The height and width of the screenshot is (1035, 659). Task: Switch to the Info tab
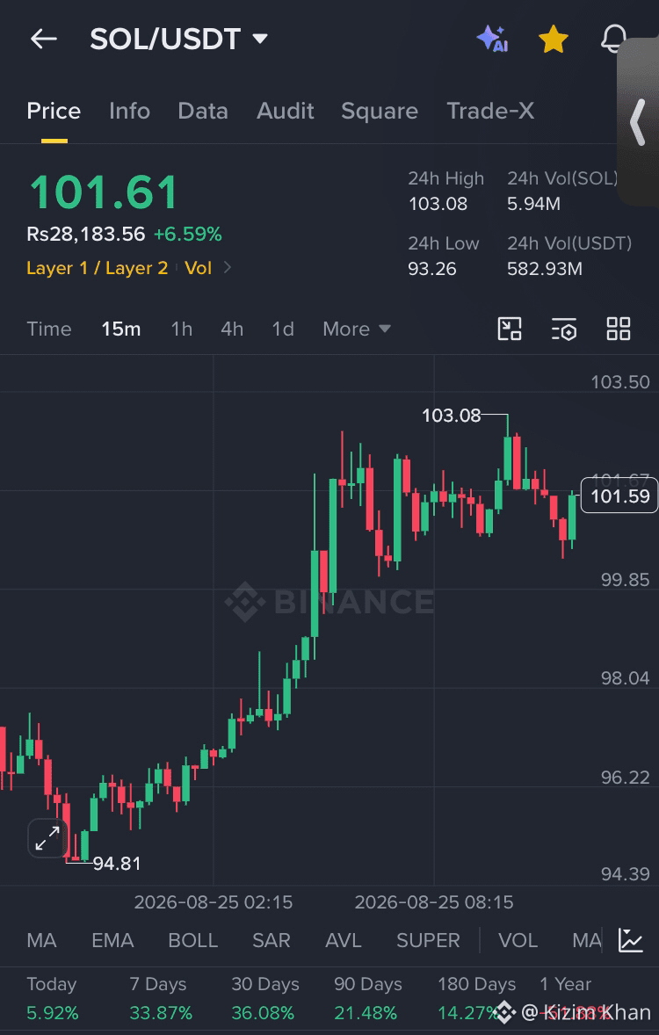coord(129,111)
